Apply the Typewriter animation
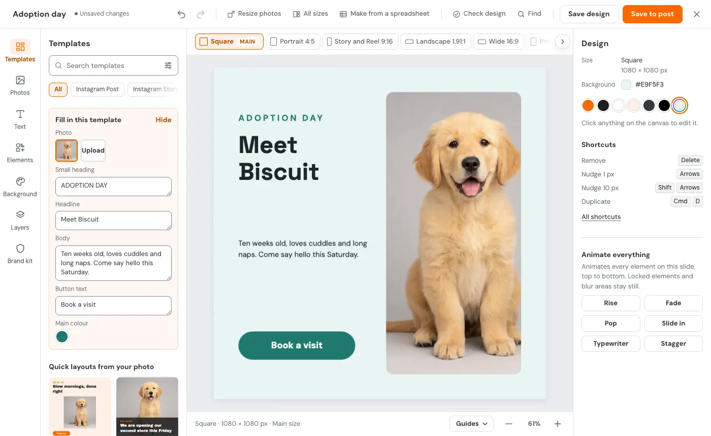The image size is (711, 436). coord(610,344)
